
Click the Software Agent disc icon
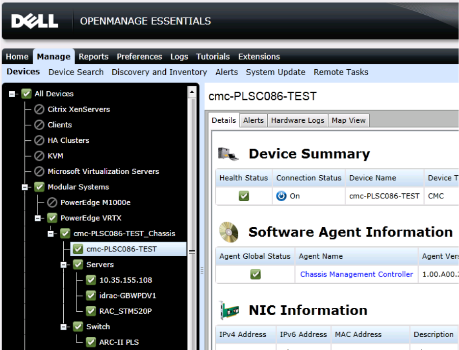(229, 232)
